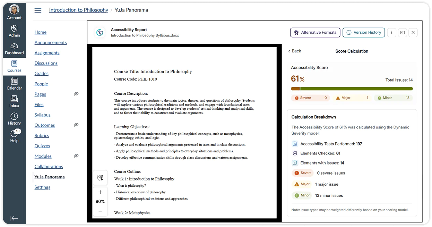432x227 pixels.
Task: Open the Collaborations course link
Action: (x=49, y=167)
